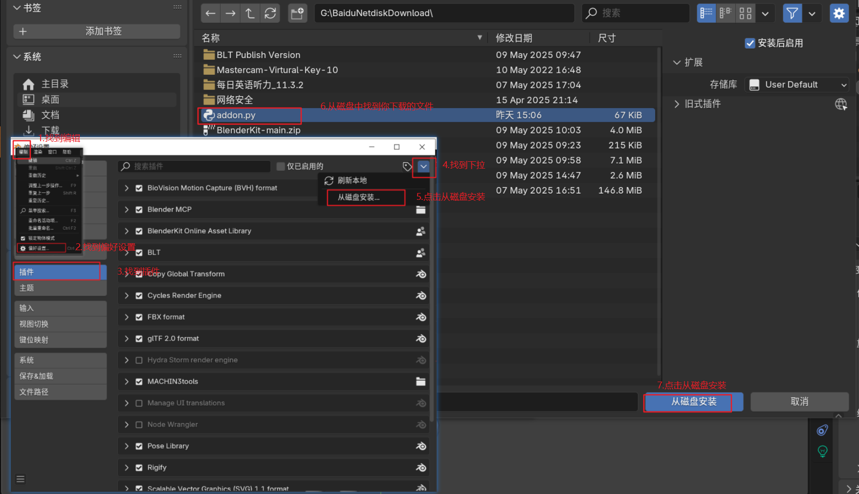Click the tag filter icon in addons search
859x494 pixels.
point(407,167)
